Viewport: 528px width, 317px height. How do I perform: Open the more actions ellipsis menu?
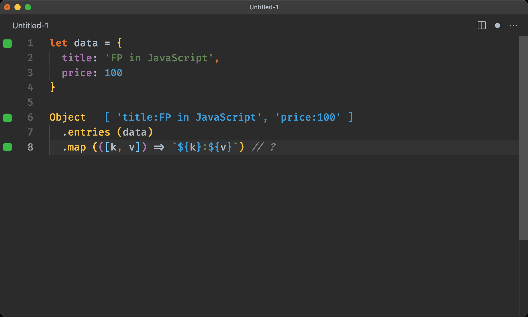coord(513,26)
